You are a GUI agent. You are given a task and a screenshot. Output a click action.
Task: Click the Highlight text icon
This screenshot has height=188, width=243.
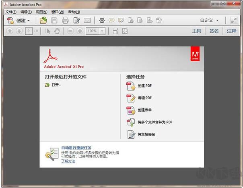click(121, 20)
